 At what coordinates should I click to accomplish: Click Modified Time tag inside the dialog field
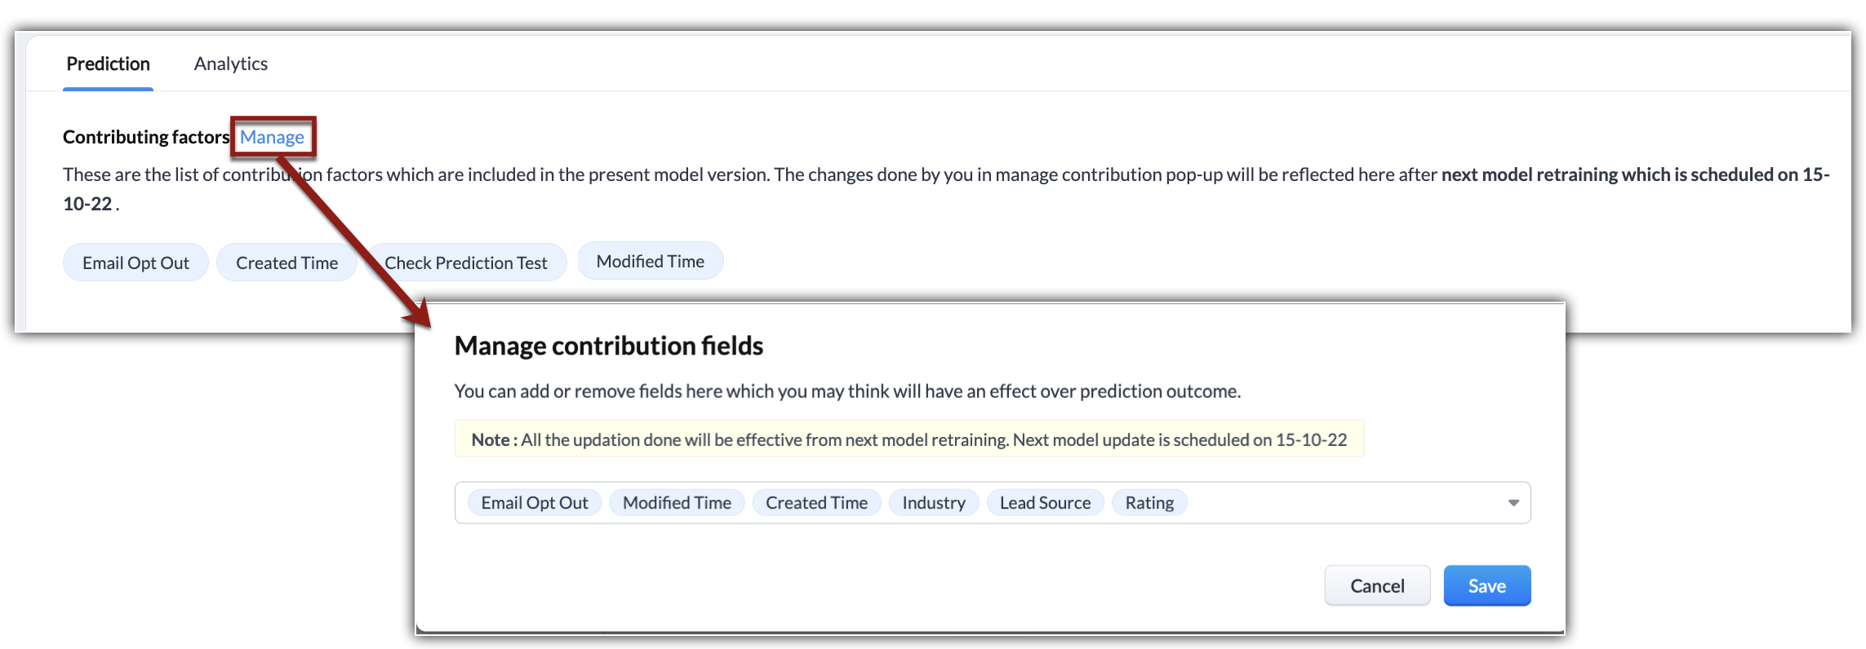point(677,503)
